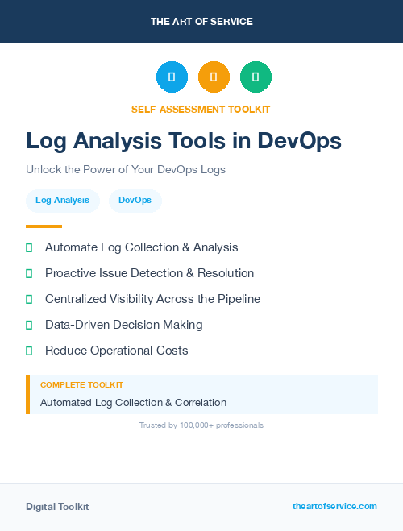This screenshot has height=531, width=403.
Task: Click Automated Log Collection & Correlation text
Action: [134, 403]
